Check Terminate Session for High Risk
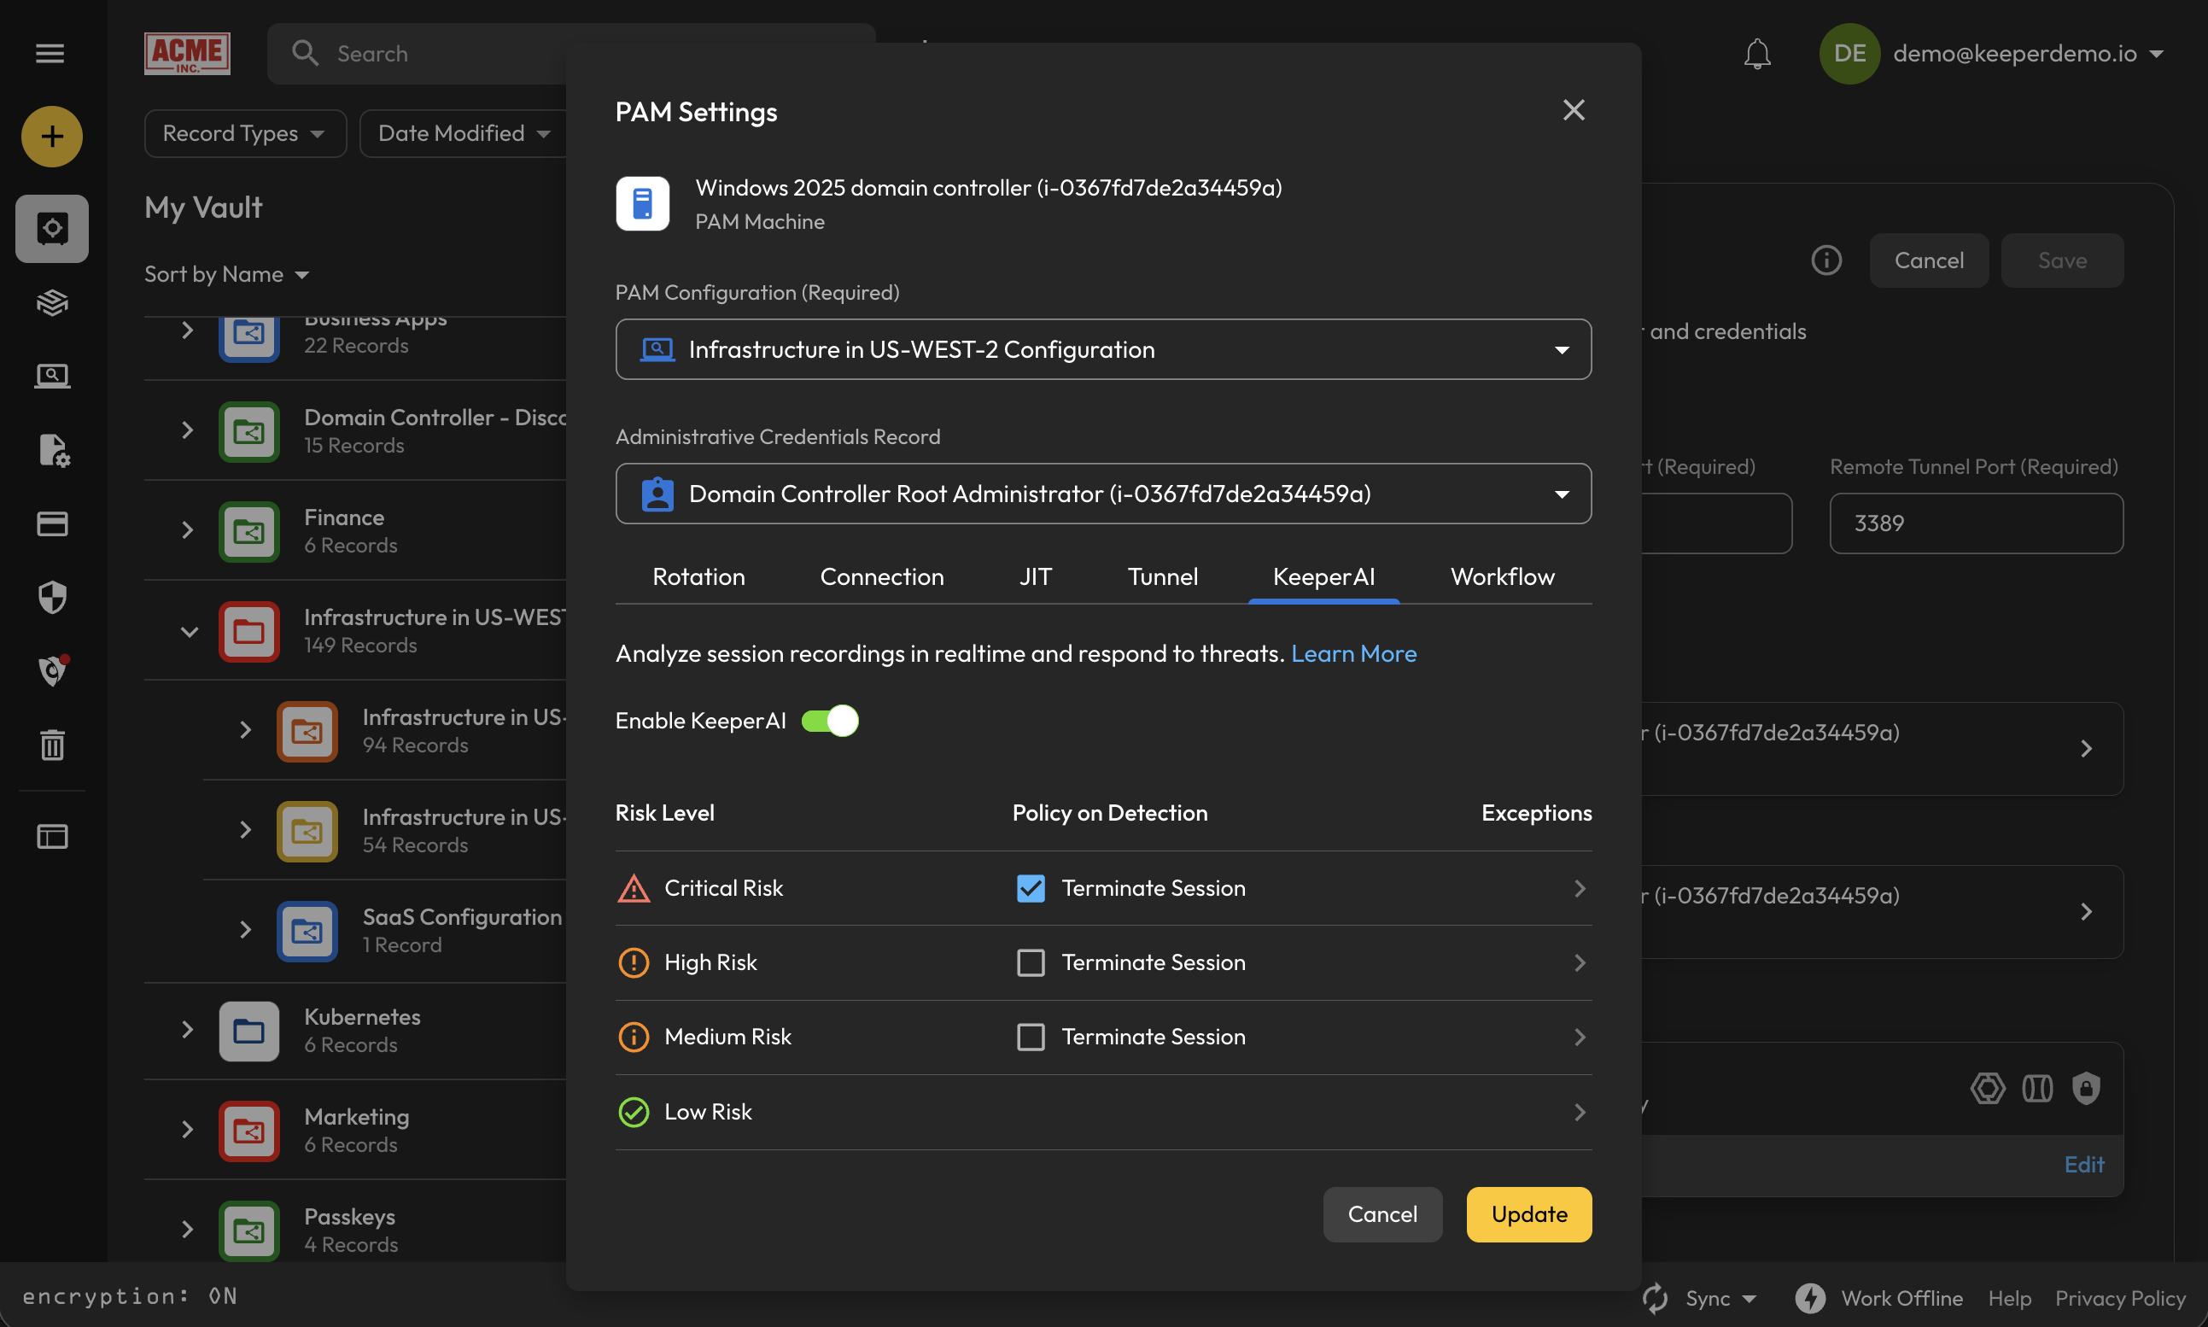Image resolution: width=2208 pixels, height=1327 pixels. tap(1031, 962)
